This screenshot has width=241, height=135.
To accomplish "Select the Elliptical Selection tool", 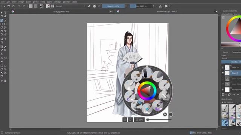I will [x=5, y=66].
